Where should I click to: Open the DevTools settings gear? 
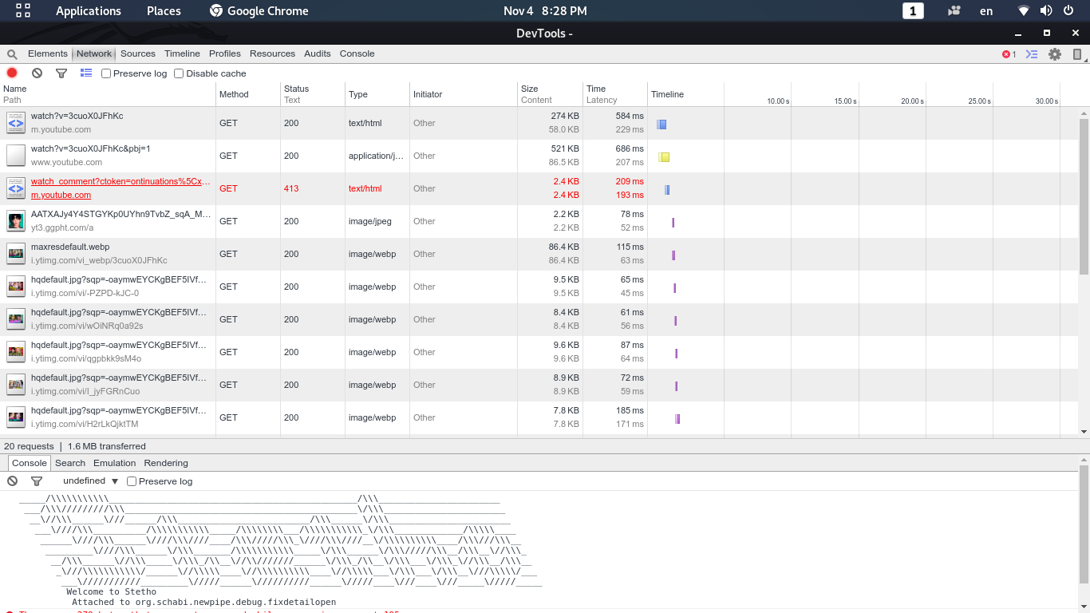click(1053, 53)
